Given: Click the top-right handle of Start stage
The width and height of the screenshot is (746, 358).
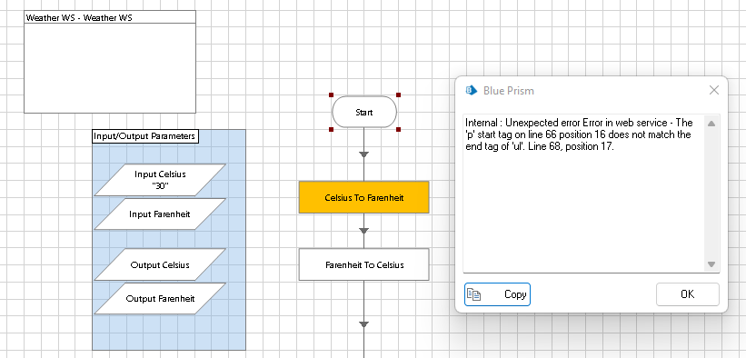Looking at the screenshot, I should [398, 95].
